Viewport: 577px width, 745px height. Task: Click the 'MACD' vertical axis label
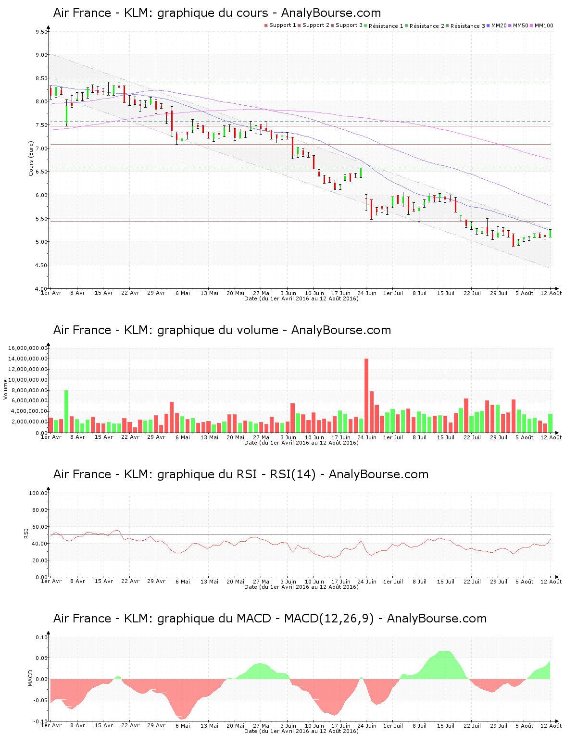(x=31, y=678)
